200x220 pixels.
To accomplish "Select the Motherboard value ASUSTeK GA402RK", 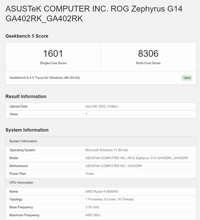I will [114, 166].
